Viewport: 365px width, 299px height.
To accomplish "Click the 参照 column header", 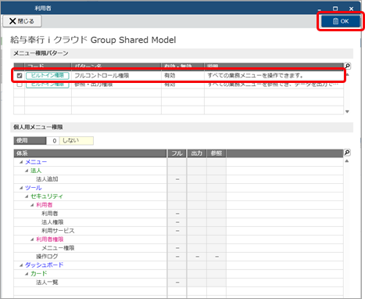I will pos(216,153).
